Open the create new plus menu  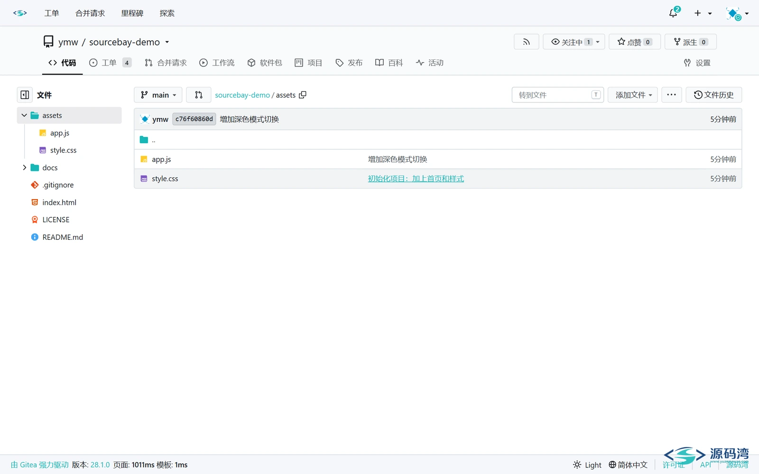click(x=703, y=13)
